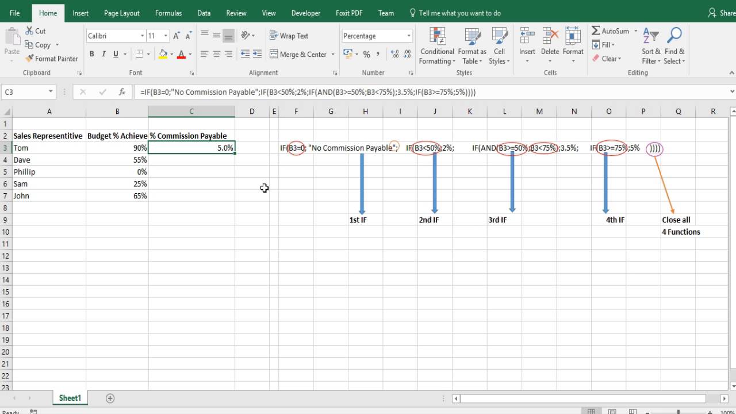Open Find & Select
This screenshot has width=736, height=414.
(x=674, y=46)
